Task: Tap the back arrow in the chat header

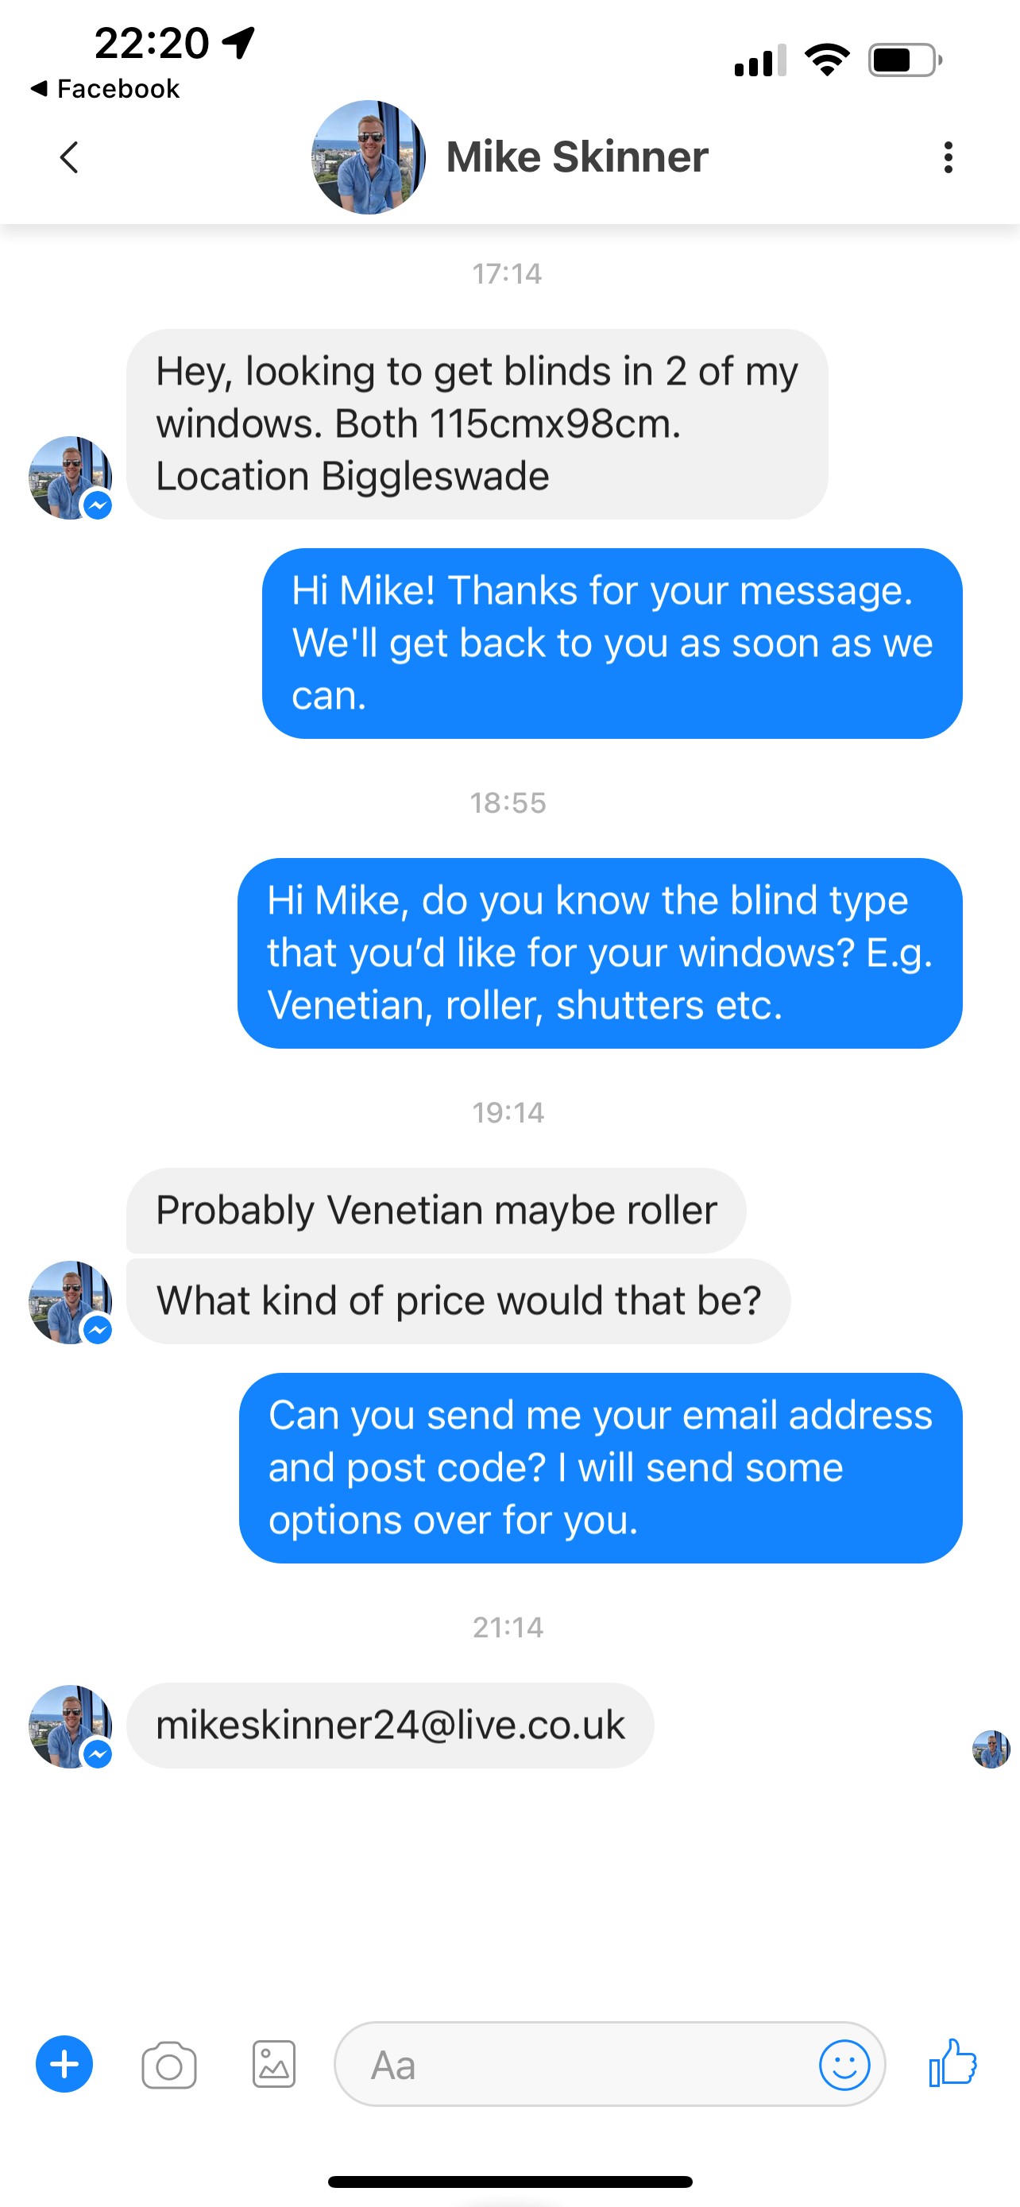Action: coord(69,157)
